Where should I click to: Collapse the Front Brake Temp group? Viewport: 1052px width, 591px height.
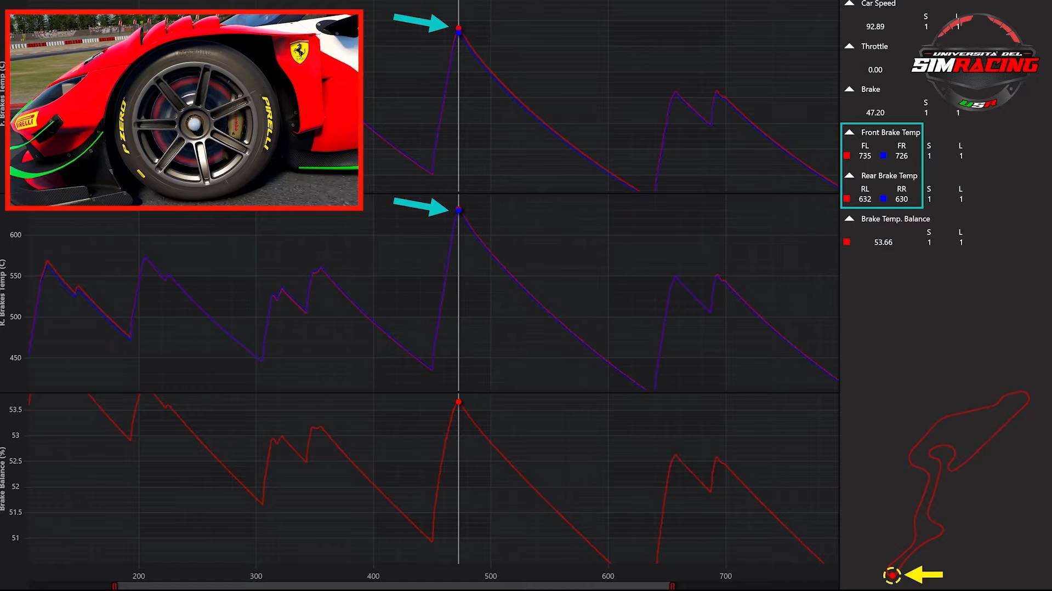[849, 132]
